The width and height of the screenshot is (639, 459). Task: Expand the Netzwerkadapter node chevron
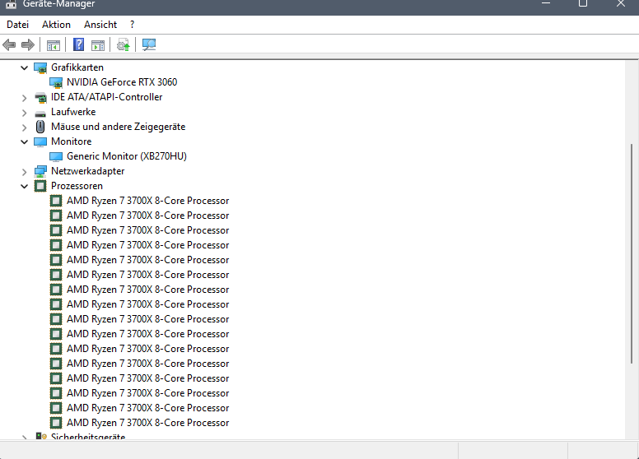coord(25,172)
